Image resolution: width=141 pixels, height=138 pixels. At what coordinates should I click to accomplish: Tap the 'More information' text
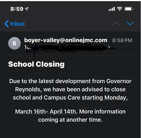102,112
